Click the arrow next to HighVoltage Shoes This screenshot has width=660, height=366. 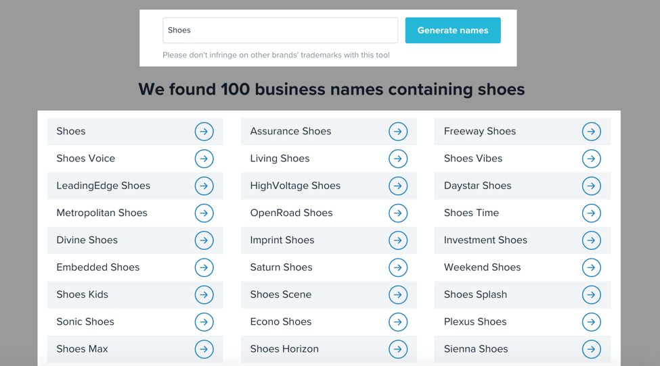398,186
